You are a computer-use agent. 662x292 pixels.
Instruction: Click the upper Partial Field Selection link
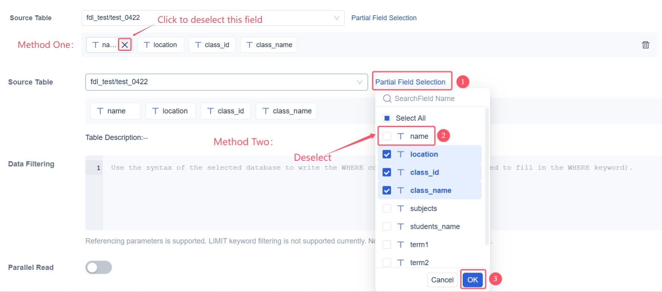(x=384, y=18)
